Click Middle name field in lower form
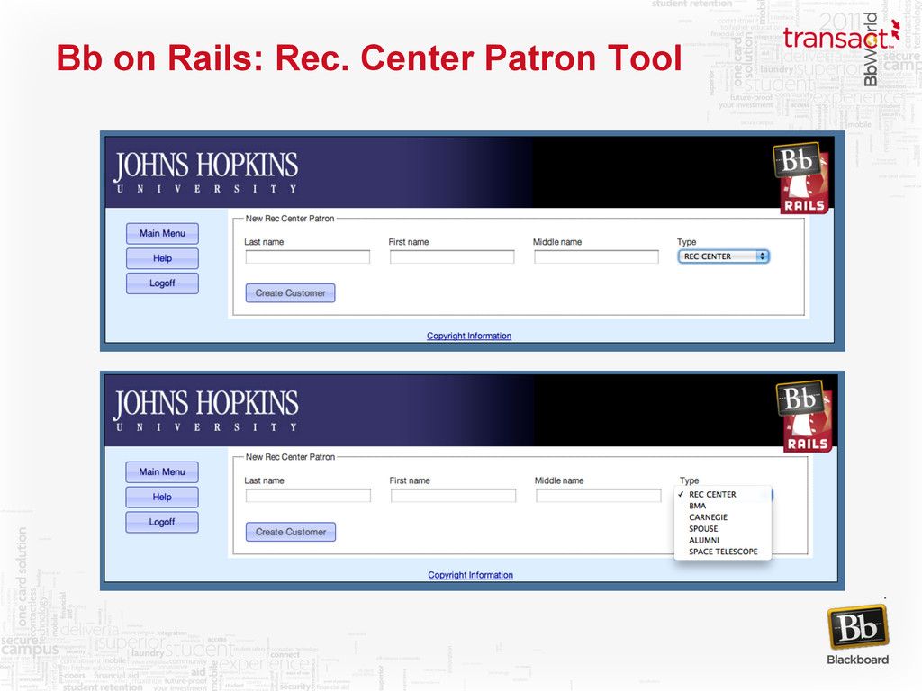Screen dimensions: 922x691 pyautogui.click(x=599, y=496)
